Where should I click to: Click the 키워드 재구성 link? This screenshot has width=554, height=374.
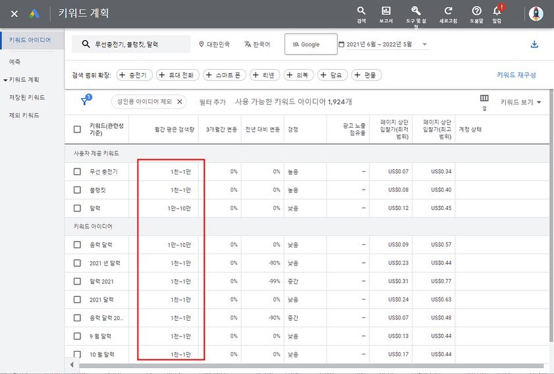pos(516,75)
